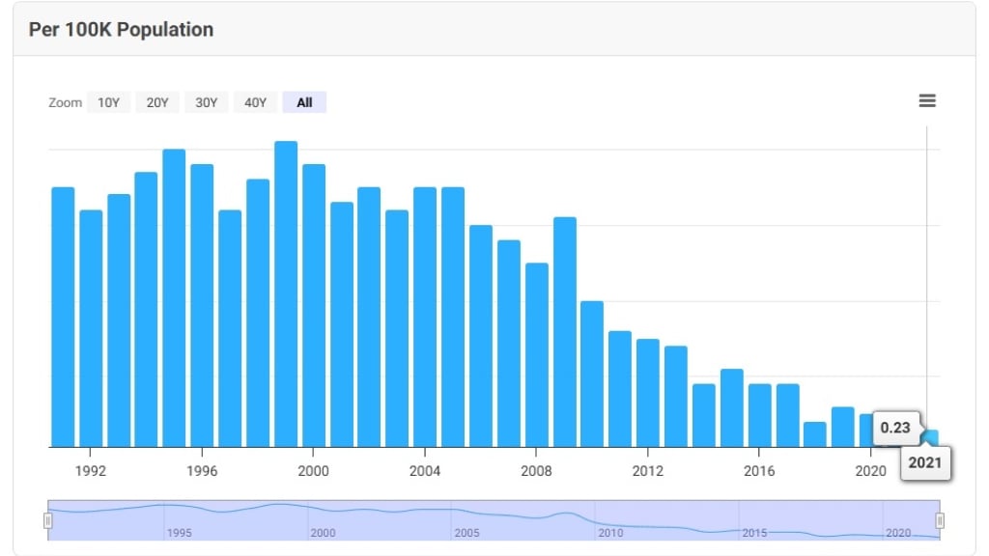
Task: Click the tallest bar for 1999
Action: 286,294
